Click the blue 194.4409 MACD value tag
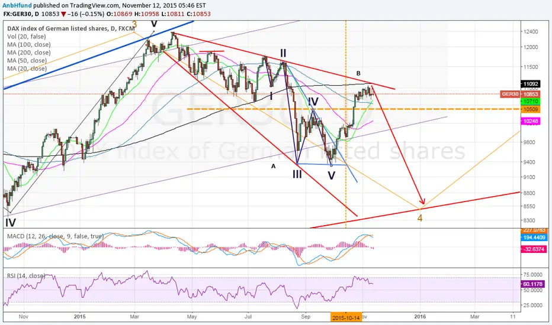 [x=534, y=238]
